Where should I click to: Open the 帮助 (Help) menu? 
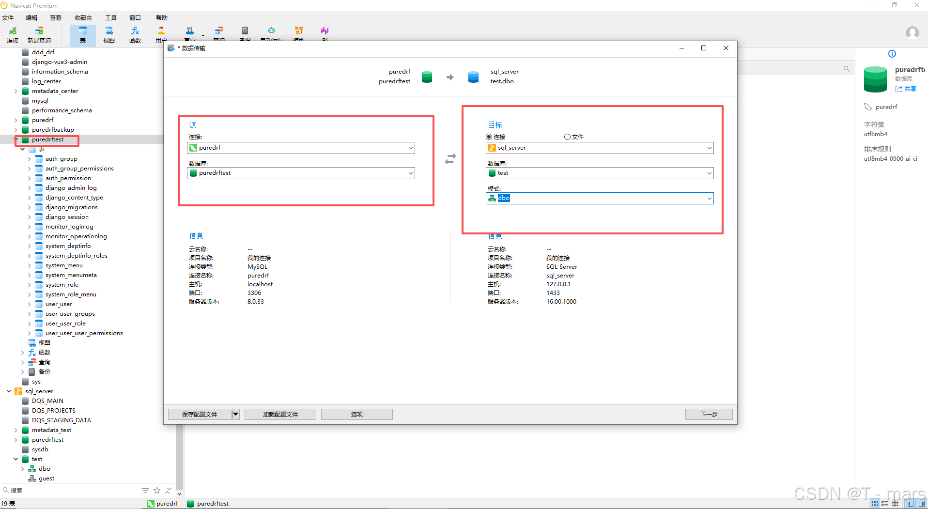(x=162, y=18)
